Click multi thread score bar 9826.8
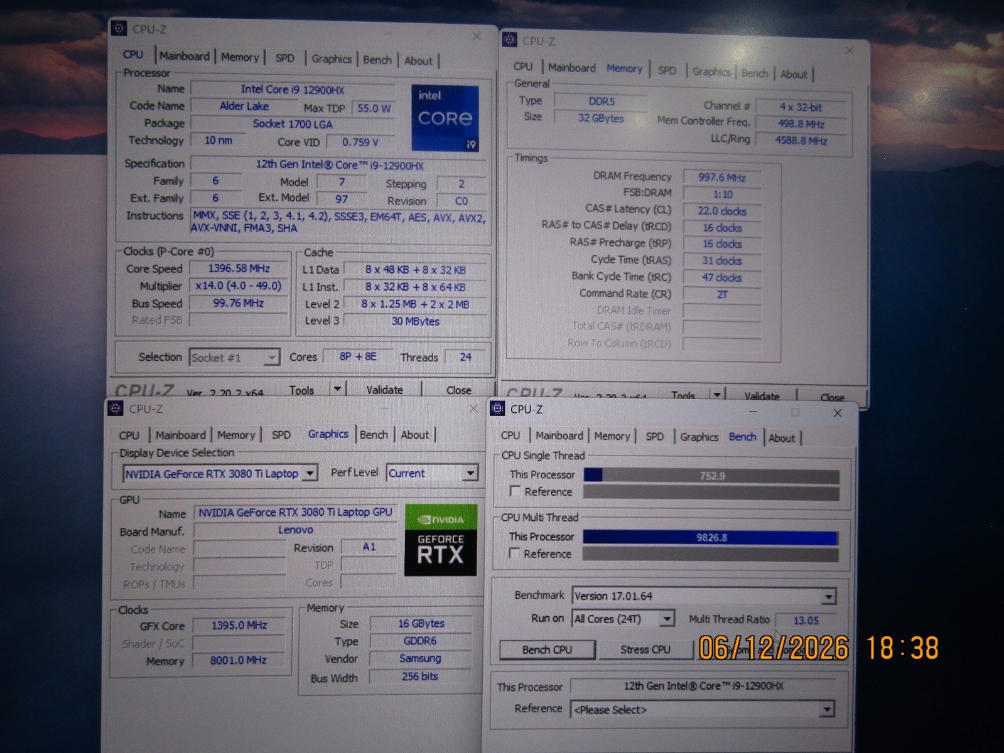The image size is (1004, 753). [711, 537]
